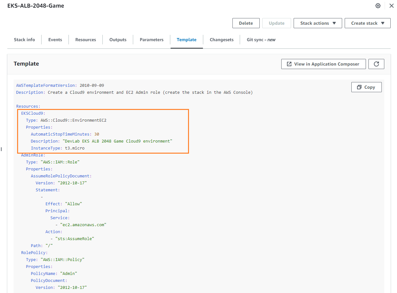Image resolution: width=397 pixels, height=293 pixels.
Task: Close the stack details panel
Action: (x=391, y=6)
